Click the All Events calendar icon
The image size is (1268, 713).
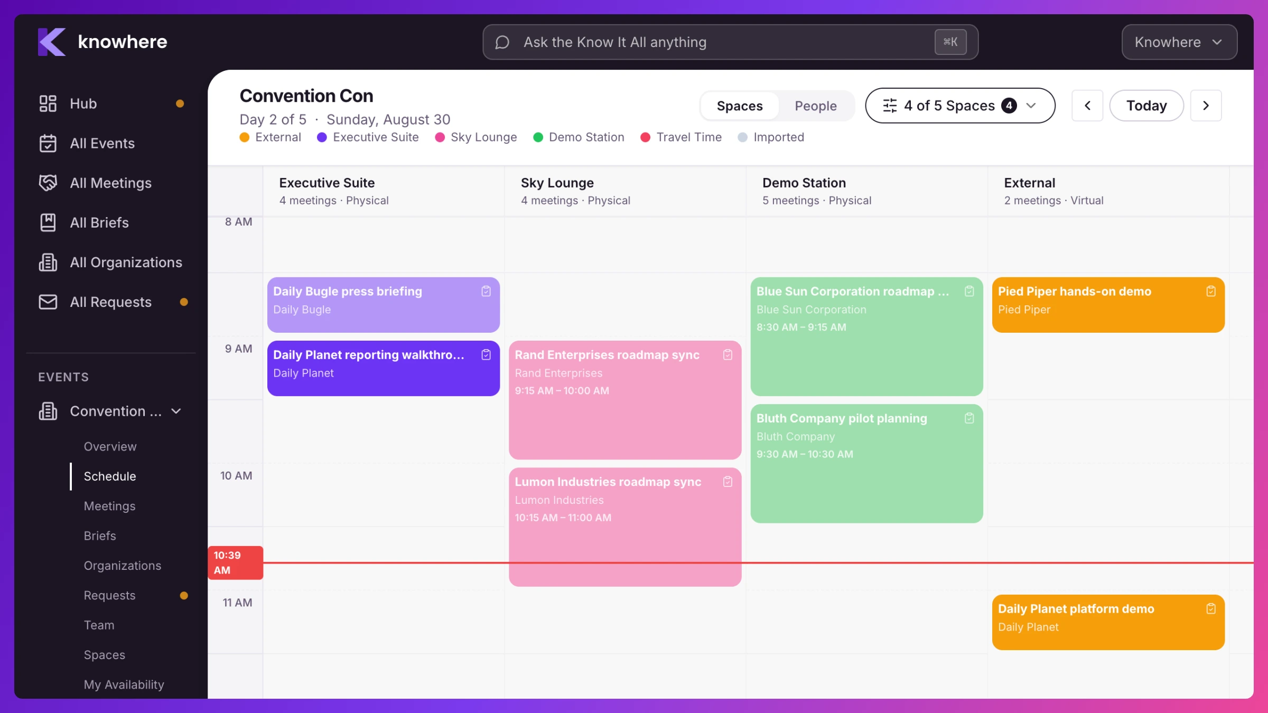pyautogui.click(x=48, y=143)
